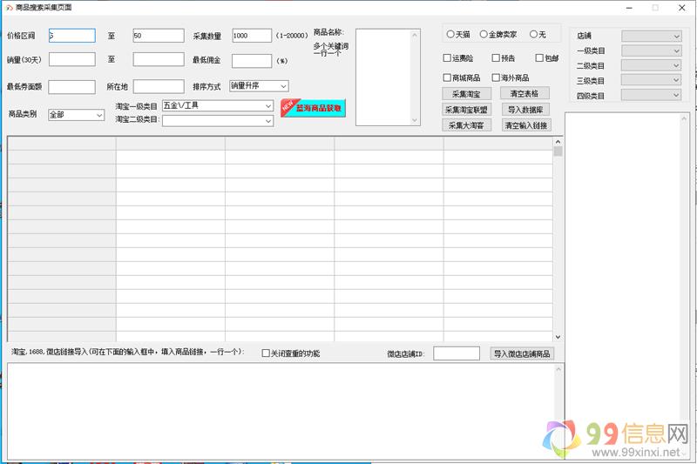The image size is (697, 464).
Task: Enable the 运费险 checkbox
Action: [447, 58]
